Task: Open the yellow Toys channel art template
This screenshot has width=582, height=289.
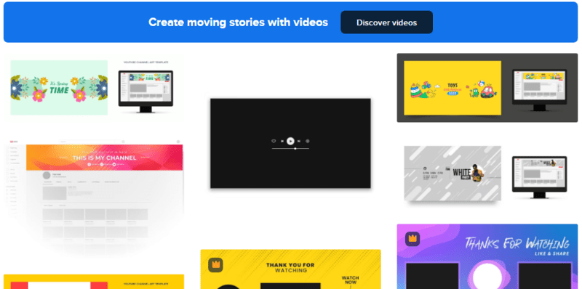Action: pos(453,88)
